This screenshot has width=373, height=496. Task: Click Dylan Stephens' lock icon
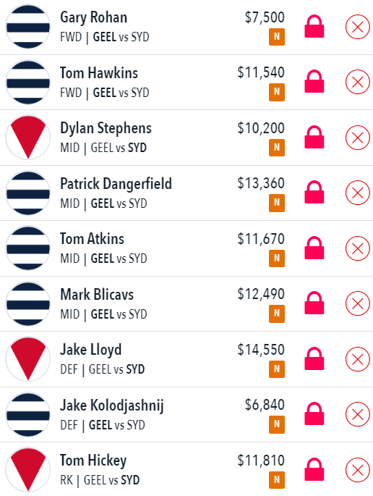click(x=314, y=138)
